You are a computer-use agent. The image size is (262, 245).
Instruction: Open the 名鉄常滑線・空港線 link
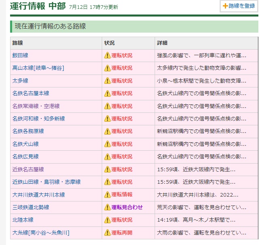point(36,106)
